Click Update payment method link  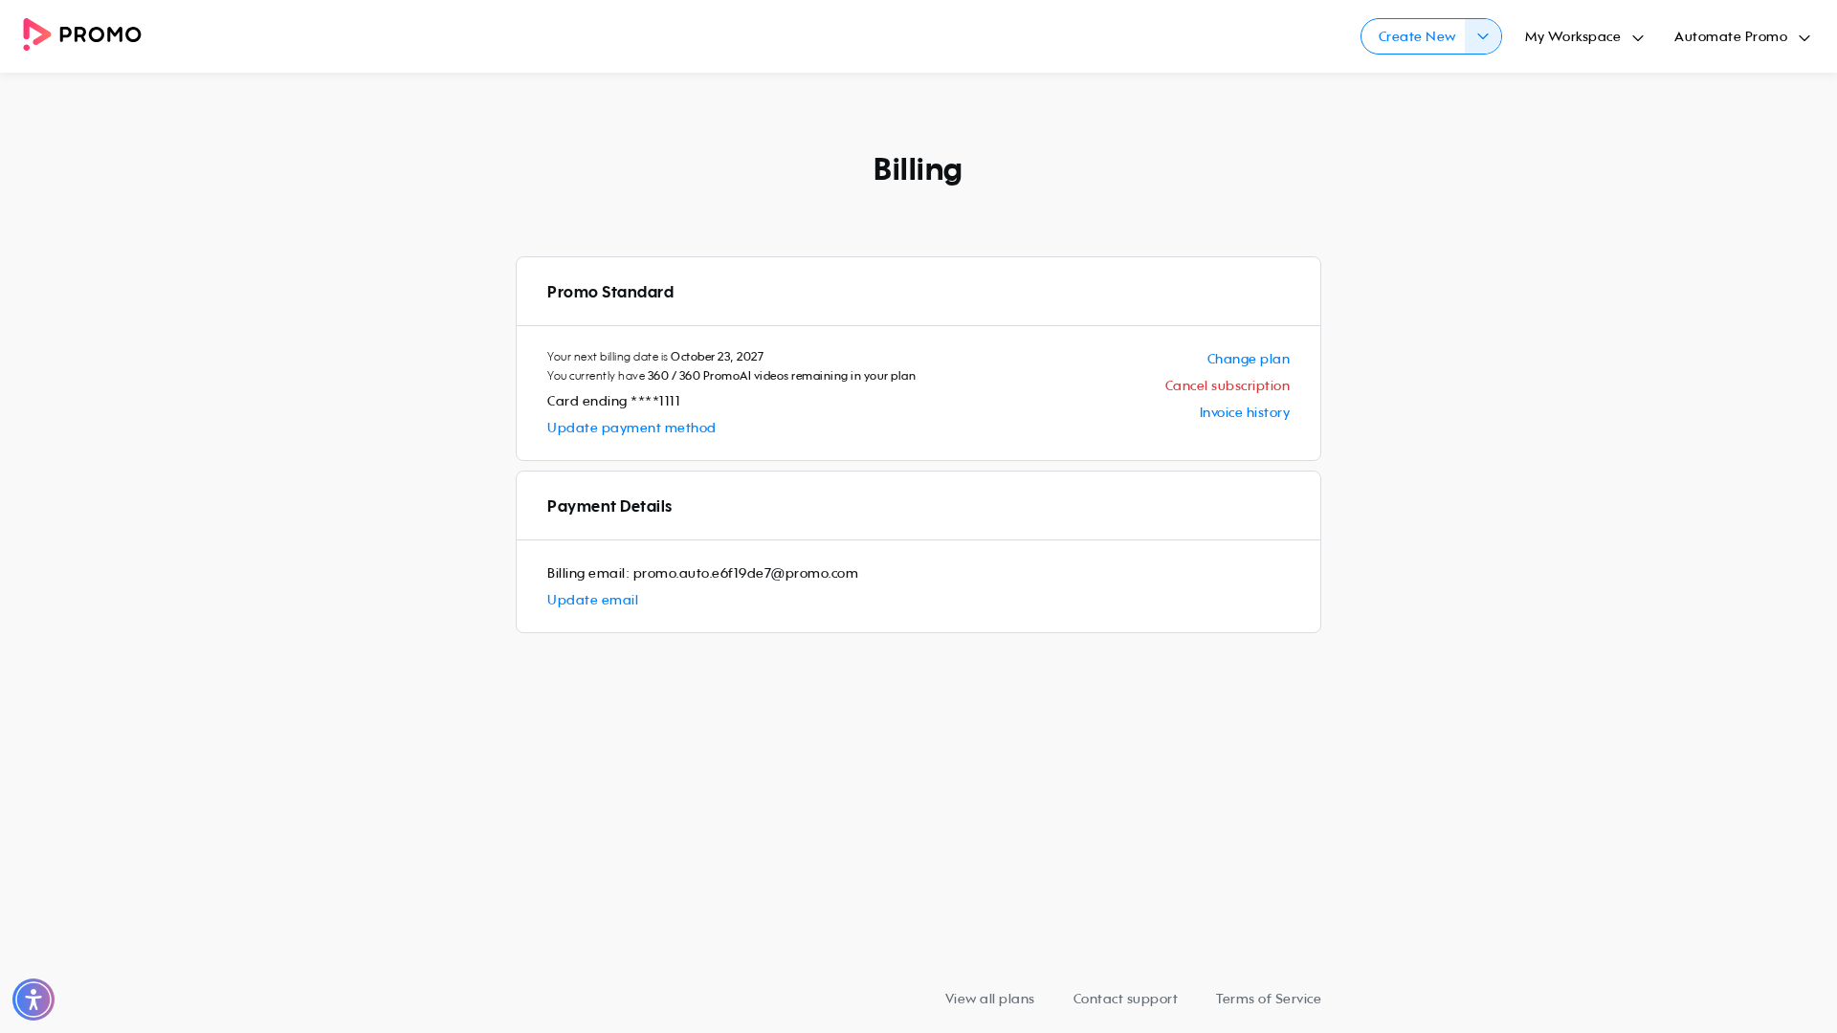(x=631, y=429)
